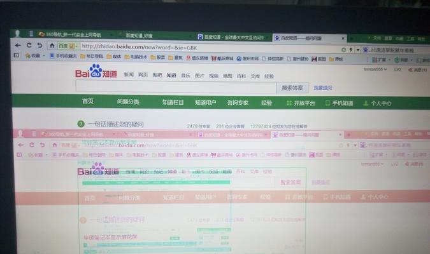Open 知道用户 in green navigation bar
430x254 pixels.
[205, 102]
